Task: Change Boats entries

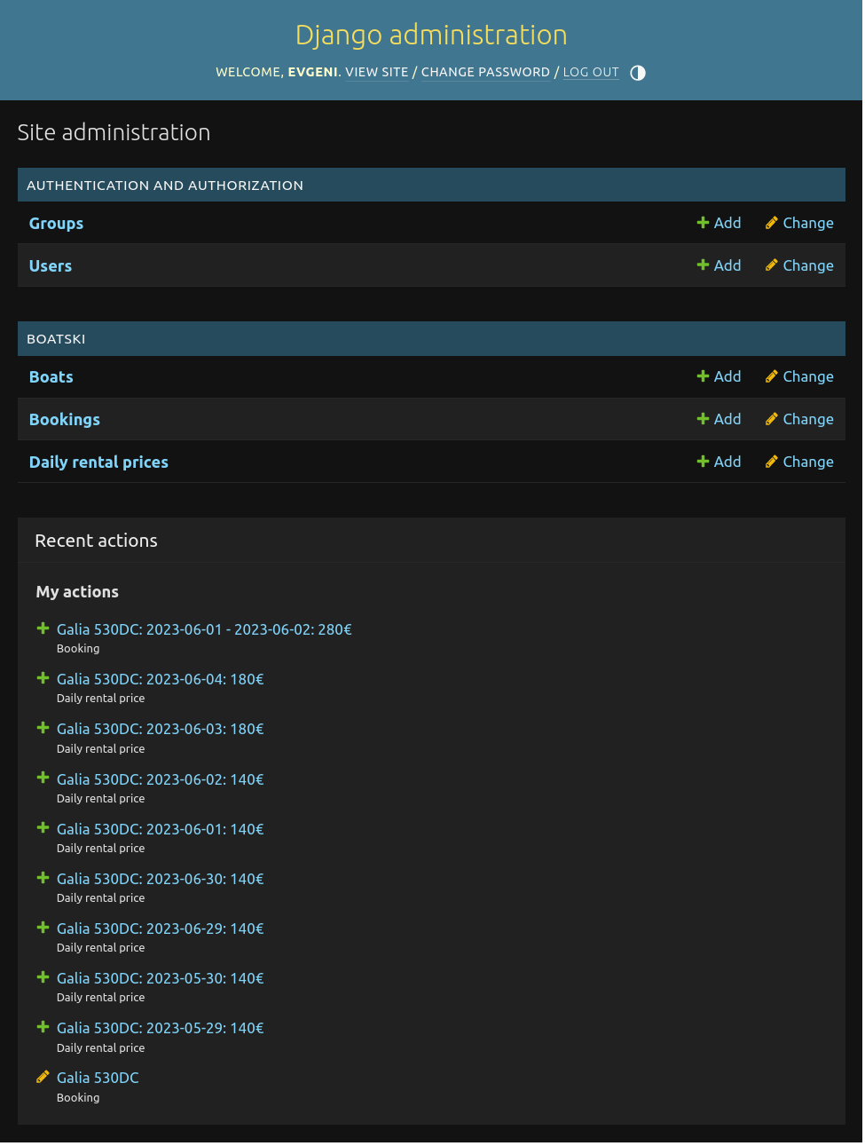Action: click(799, 376)
